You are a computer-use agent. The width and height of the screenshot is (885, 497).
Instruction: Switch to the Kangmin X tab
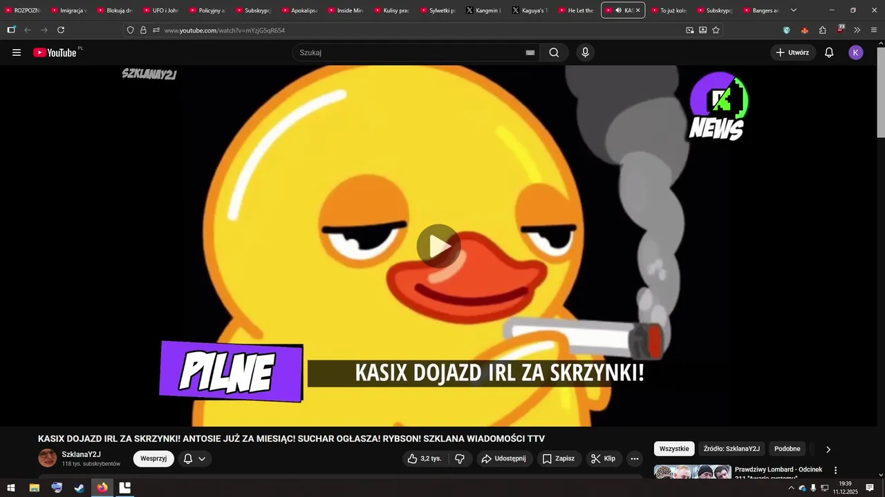pyautogui.click(x=484, y=10)
